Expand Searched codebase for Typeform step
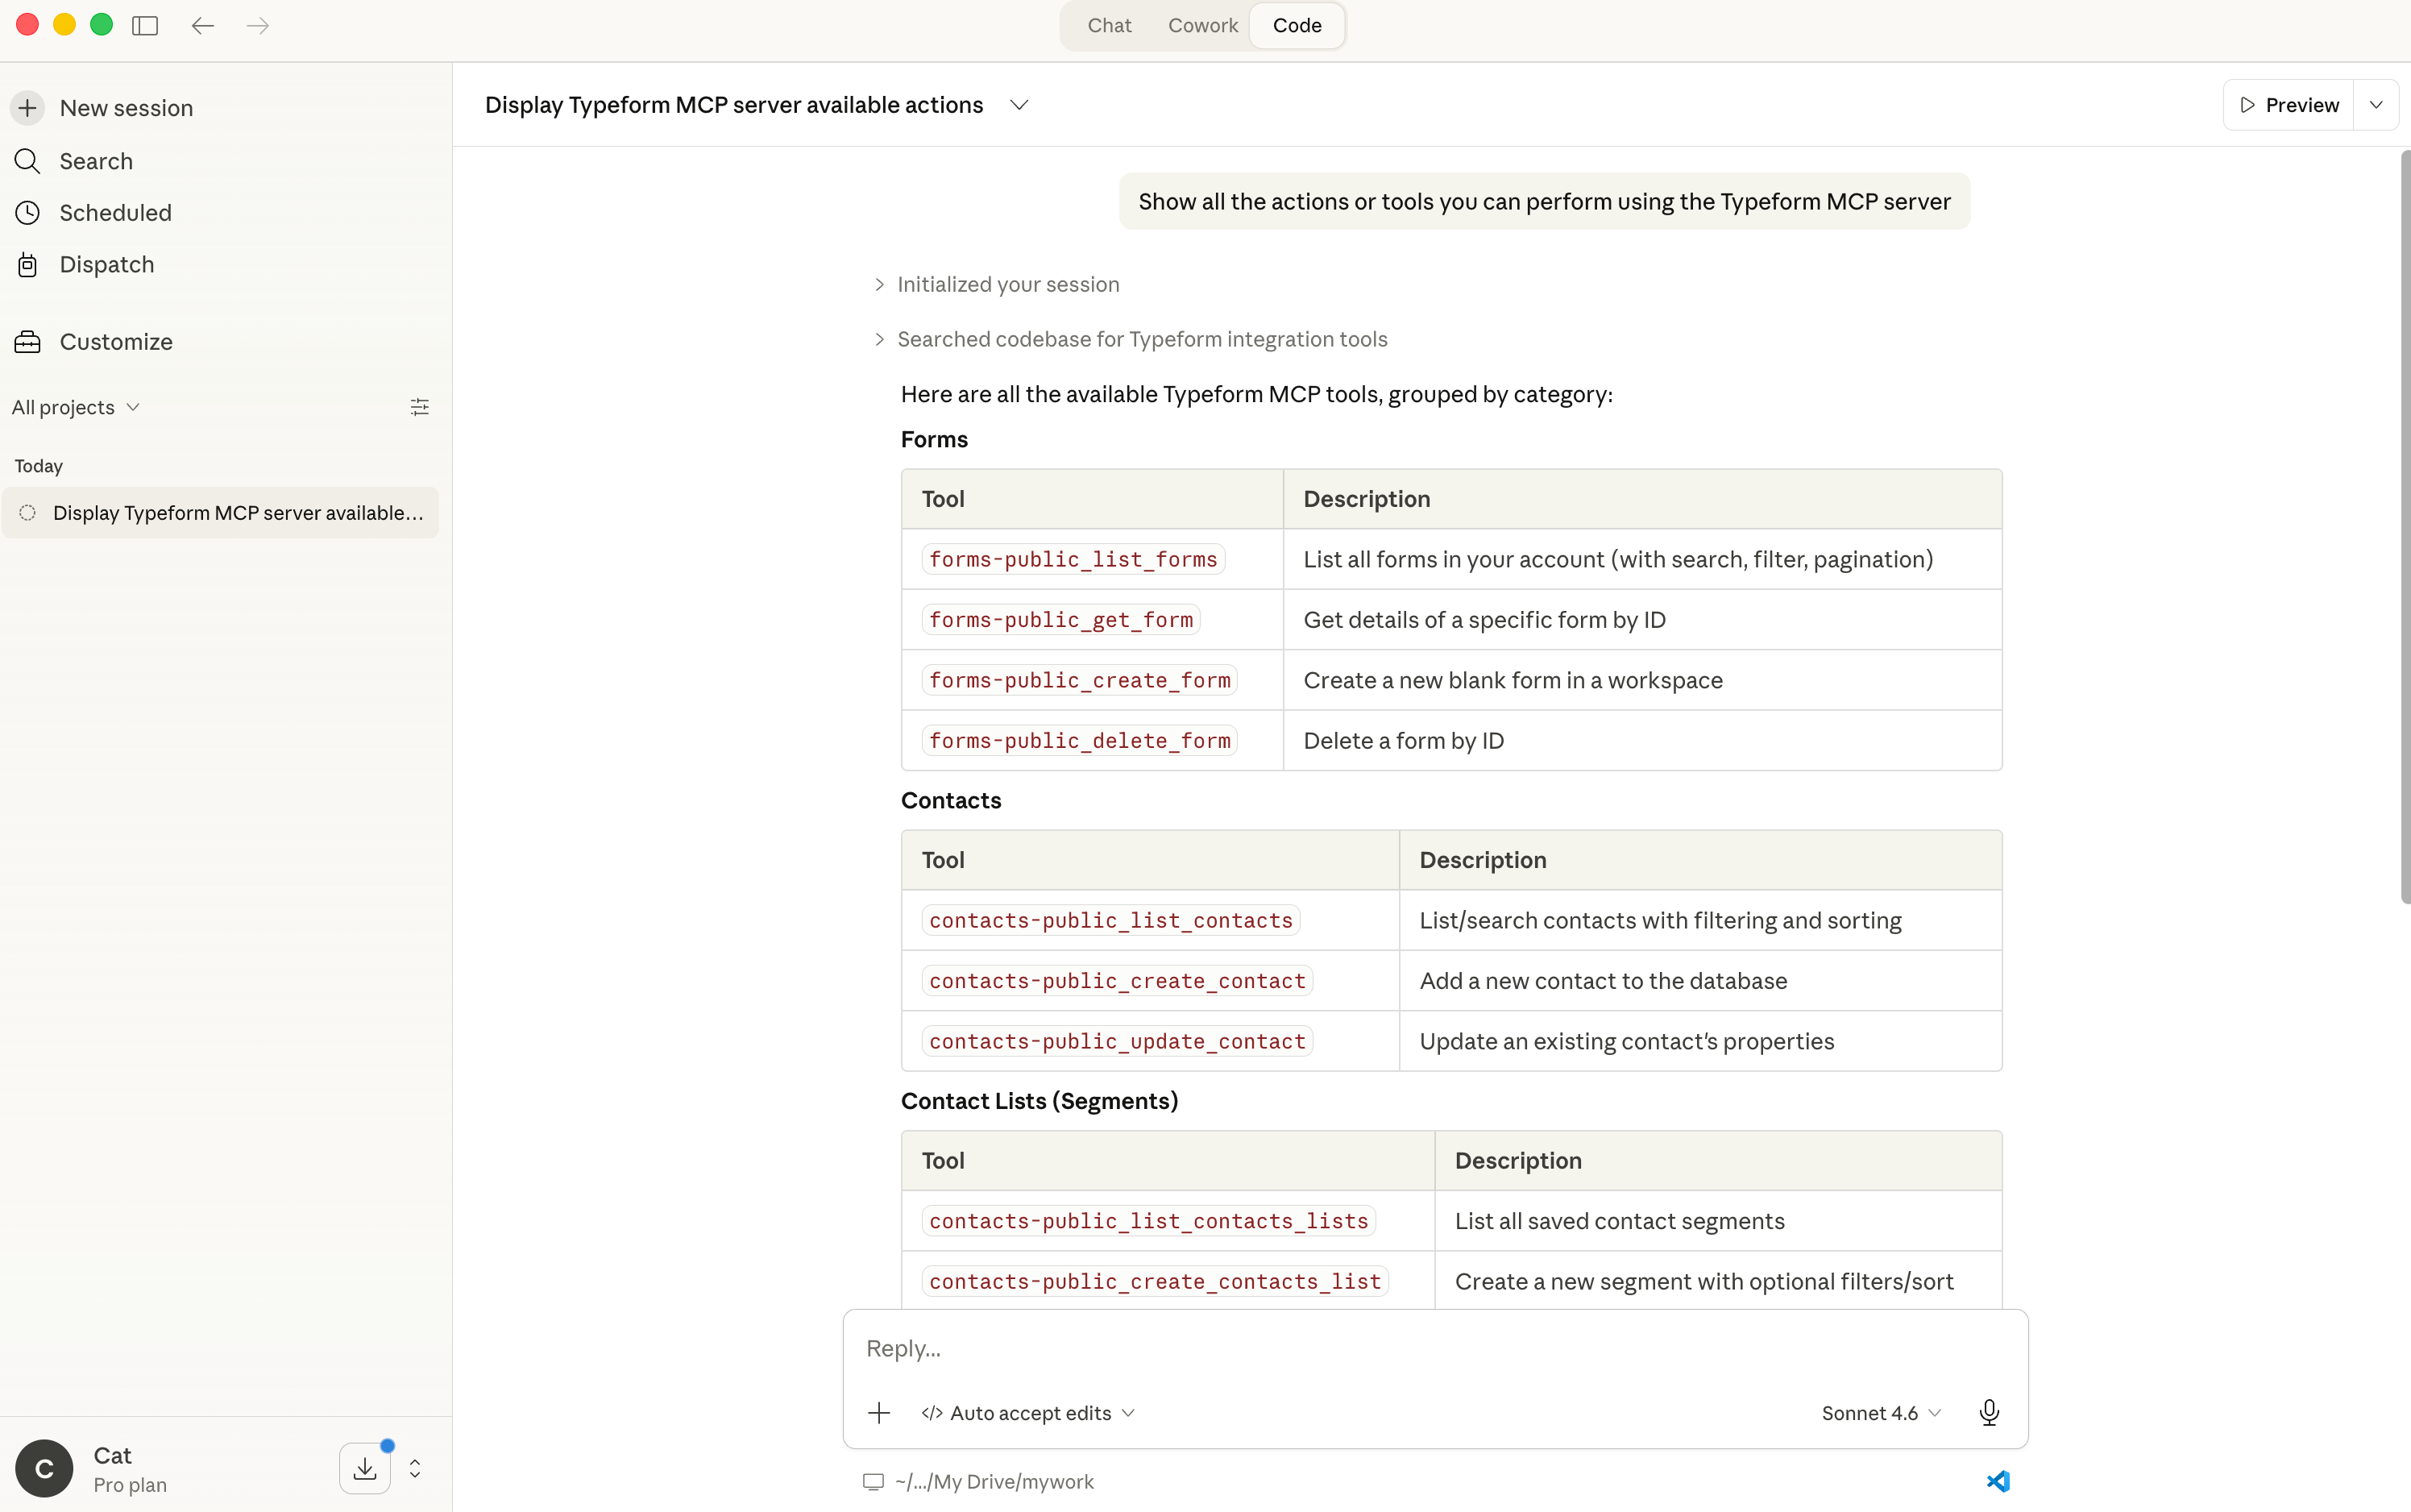This screenshot has height=1512, width=2411. point(1140,339)
